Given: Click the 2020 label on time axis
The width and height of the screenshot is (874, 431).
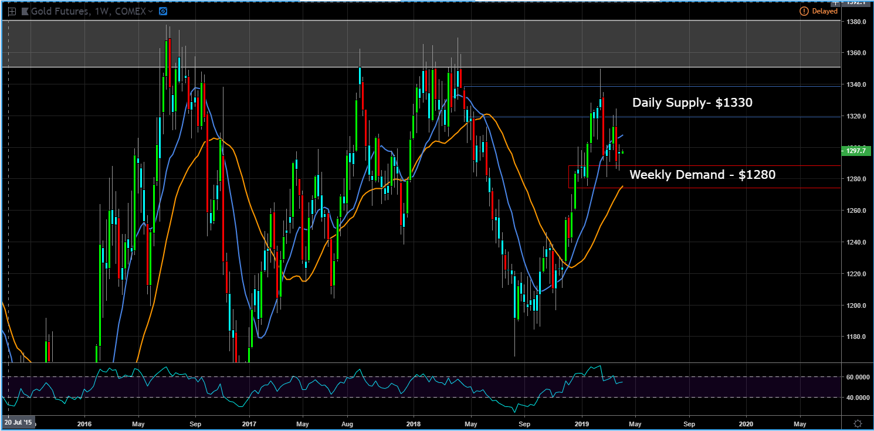Looking at the screenshot, I should pos(746,423).
